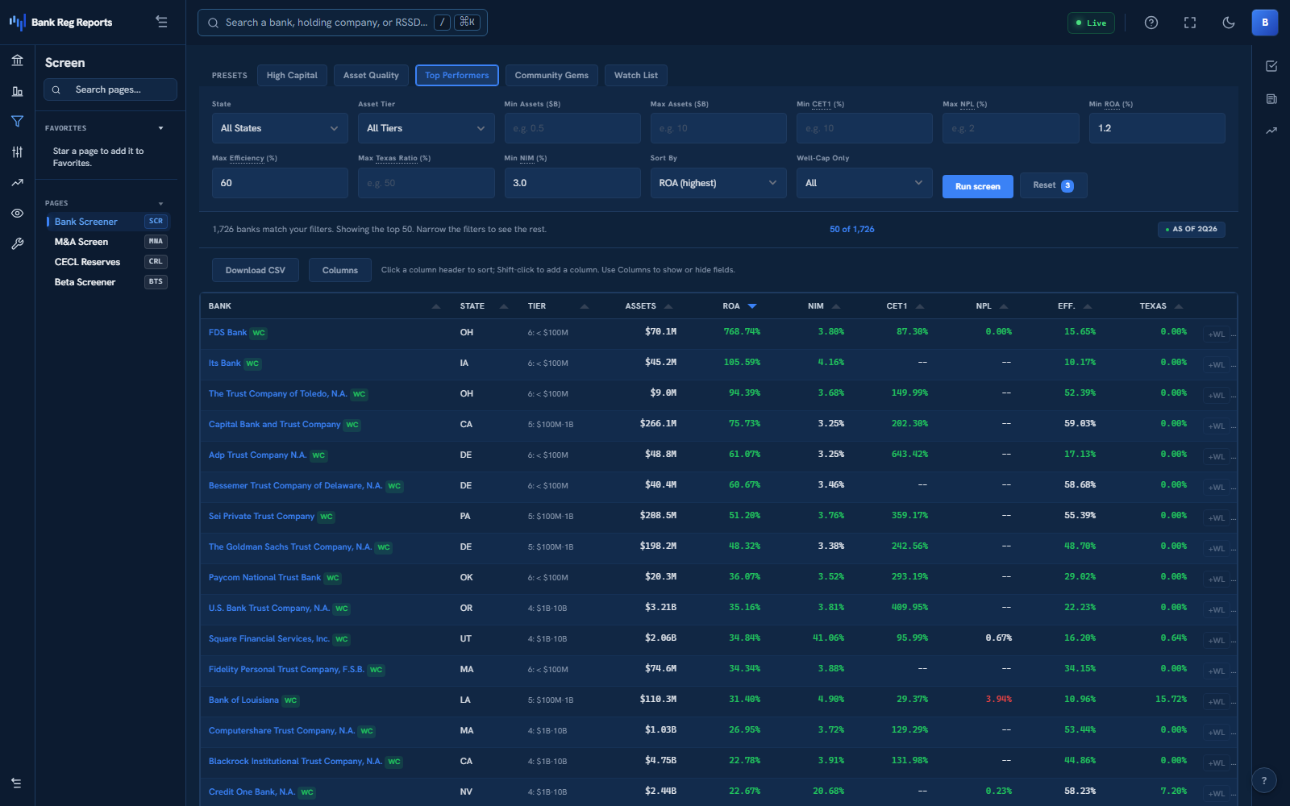Click the bottom-left collapse menu icon
The height and width of the screenshot is (806, 1290).
[16, 783]
